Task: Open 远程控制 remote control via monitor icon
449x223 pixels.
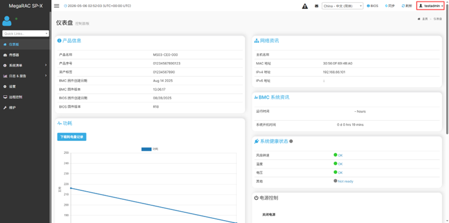Action: pyautogui.click(x=5, y=97)
